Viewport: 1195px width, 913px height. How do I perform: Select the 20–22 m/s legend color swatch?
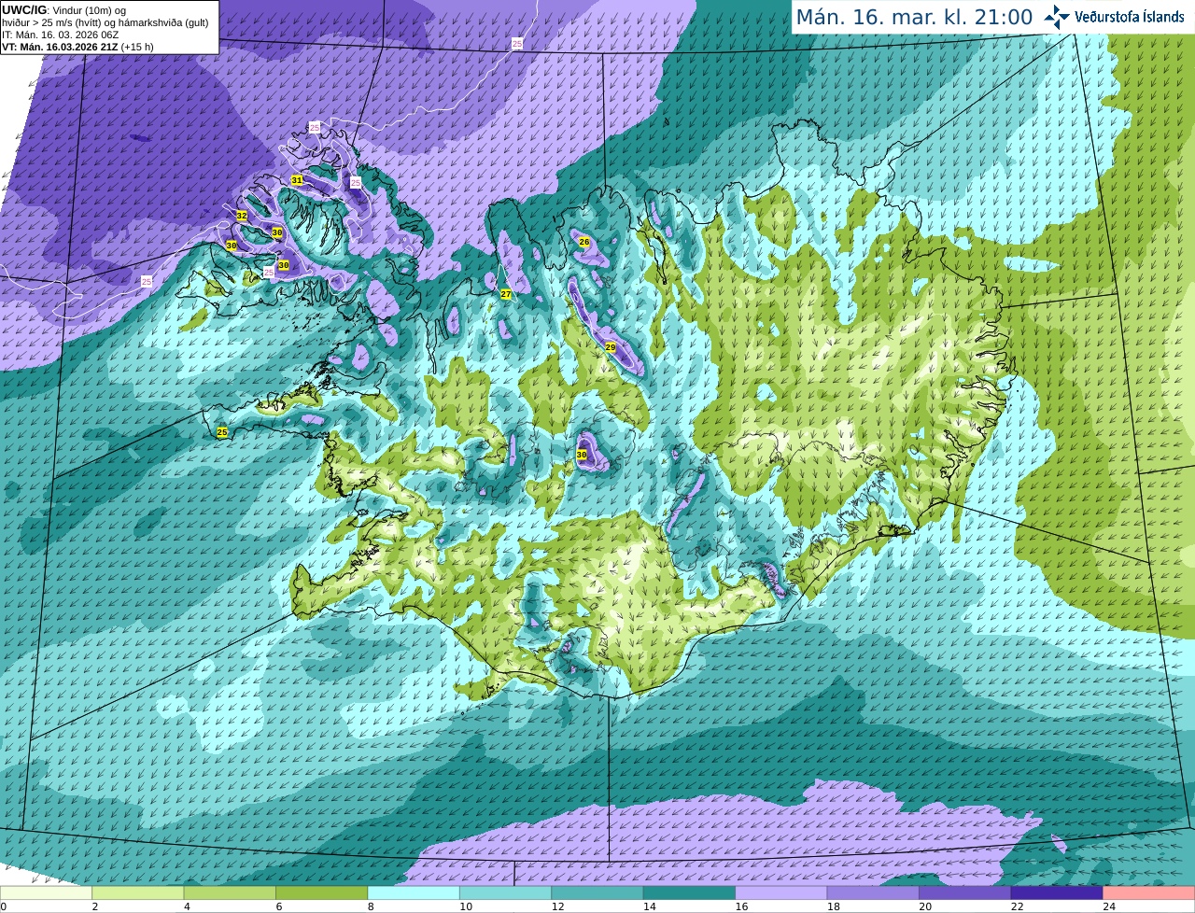[x=965, y=892]
